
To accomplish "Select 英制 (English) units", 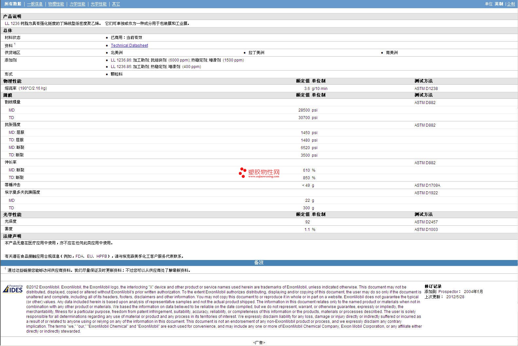I will click(499, 4).
